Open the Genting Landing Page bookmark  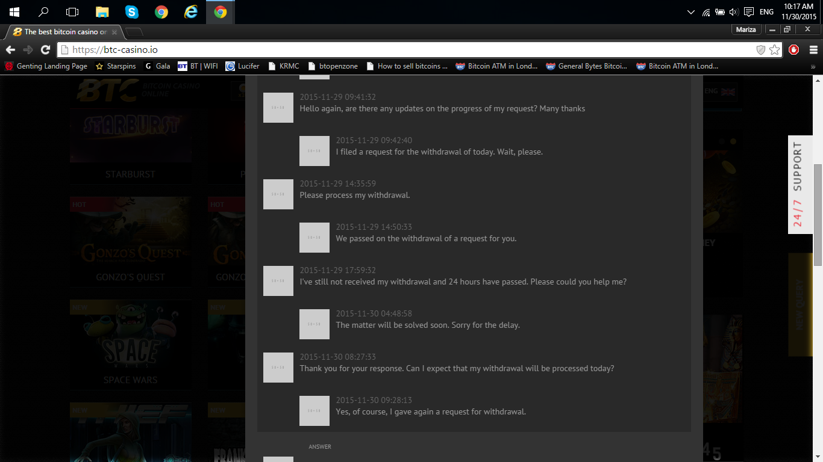point(46,66)
